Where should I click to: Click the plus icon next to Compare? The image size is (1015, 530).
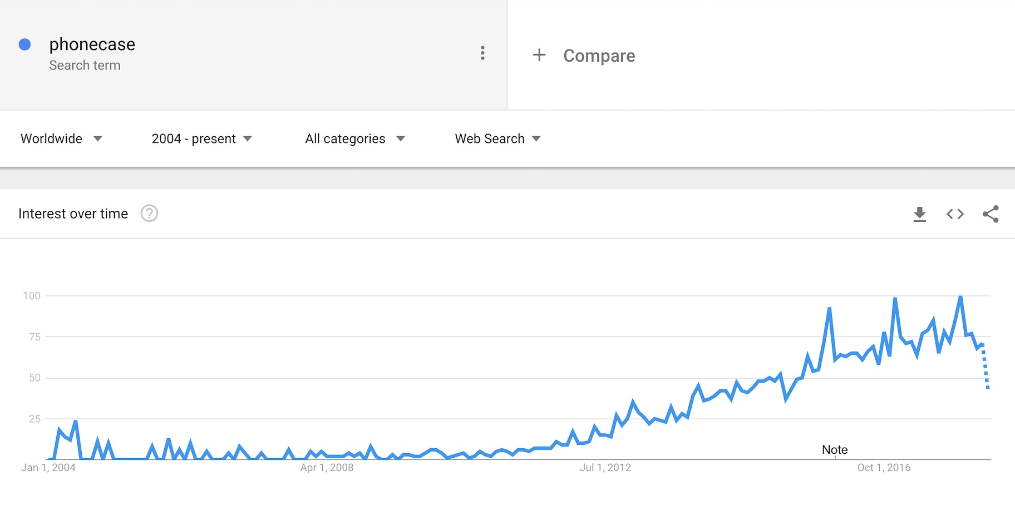[x=539, y=55]
